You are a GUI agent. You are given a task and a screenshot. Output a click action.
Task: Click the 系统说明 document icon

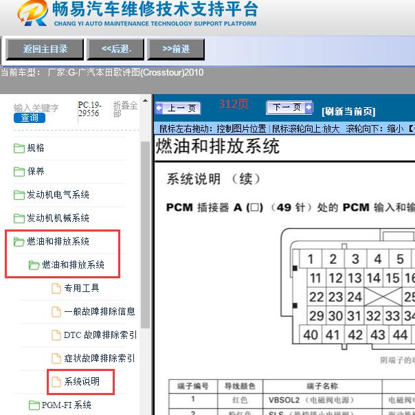click(x=56, y=381)
